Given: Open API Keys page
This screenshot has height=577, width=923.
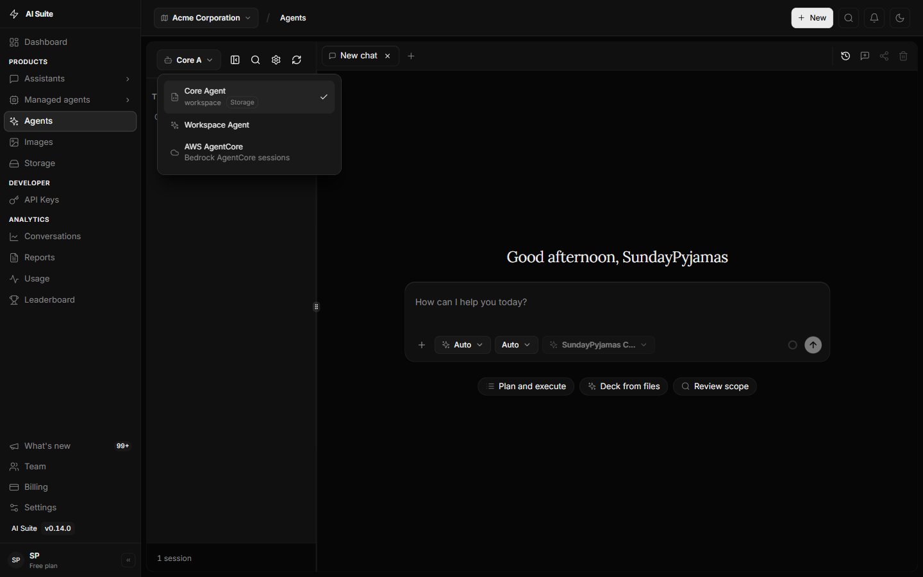Looking at the screenshot, I should (71, 200).
